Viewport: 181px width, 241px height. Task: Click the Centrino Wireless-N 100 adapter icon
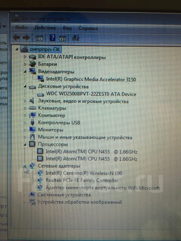[x=40, y=173]
